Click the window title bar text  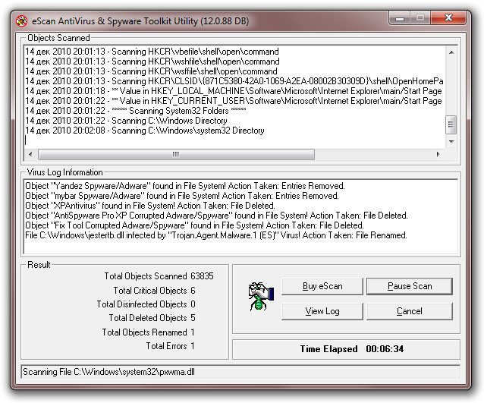point(140,21)
